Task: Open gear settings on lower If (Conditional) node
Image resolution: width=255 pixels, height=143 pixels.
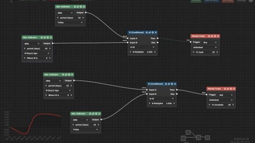Action: (172, 84)
